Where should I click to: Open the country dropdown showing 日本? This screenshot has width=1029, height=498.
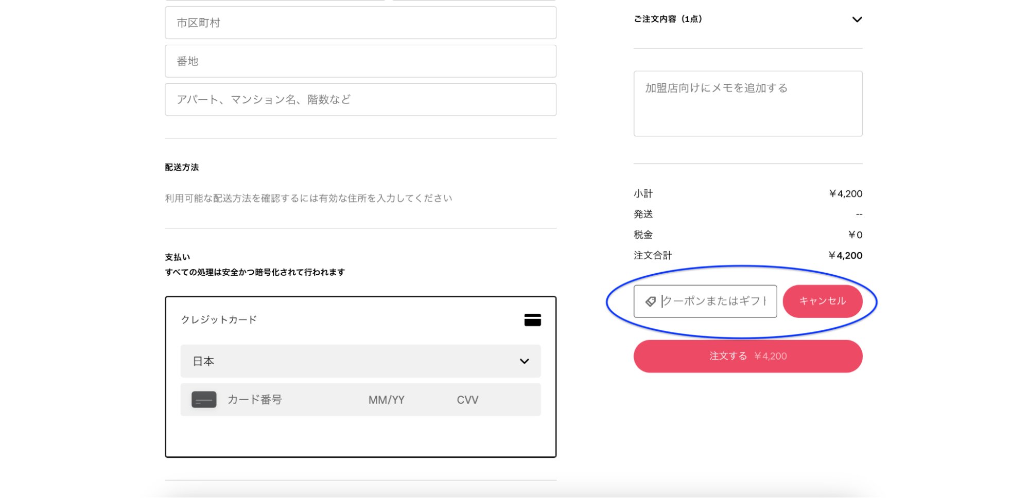click(360, 361)
